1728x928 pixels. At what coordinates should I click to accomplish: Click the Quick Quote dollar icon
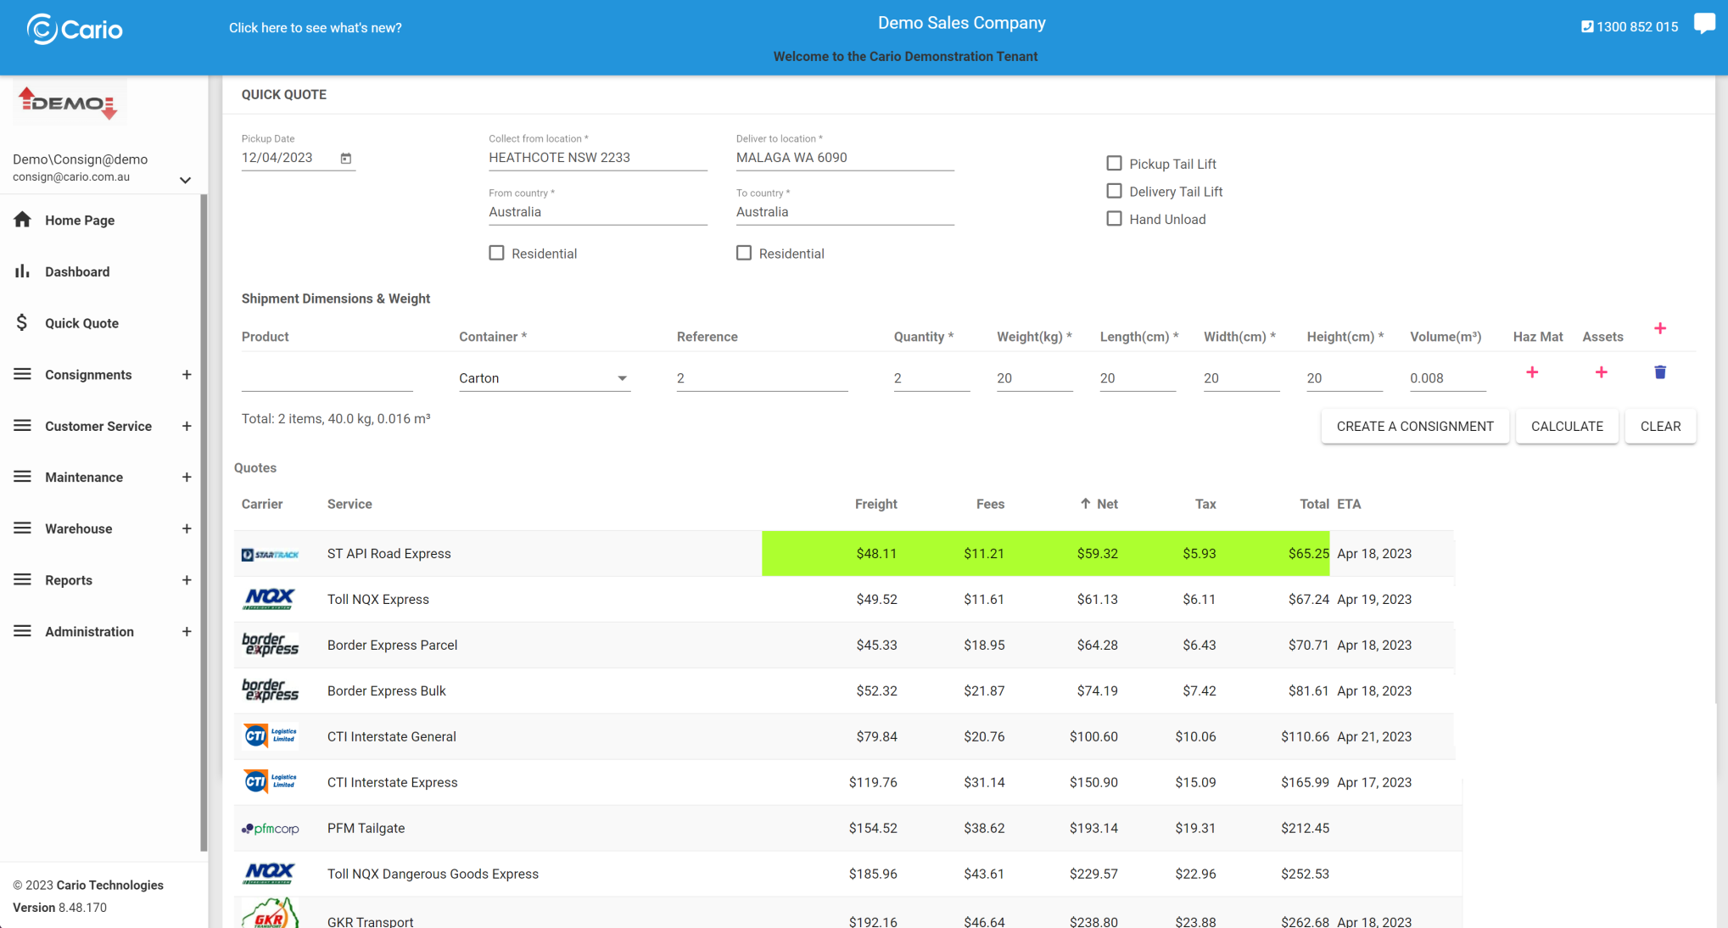[23, 322]
